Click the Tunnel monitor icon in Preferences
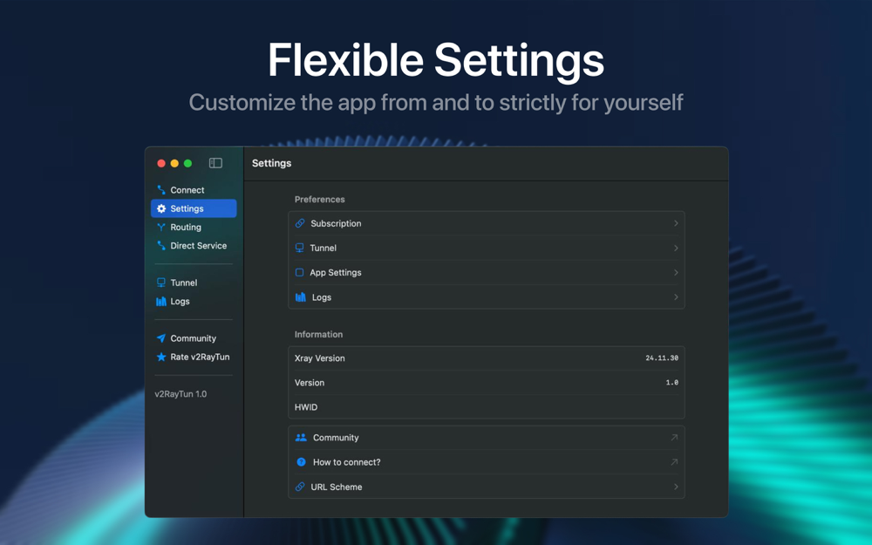 (x=300, y=248)
